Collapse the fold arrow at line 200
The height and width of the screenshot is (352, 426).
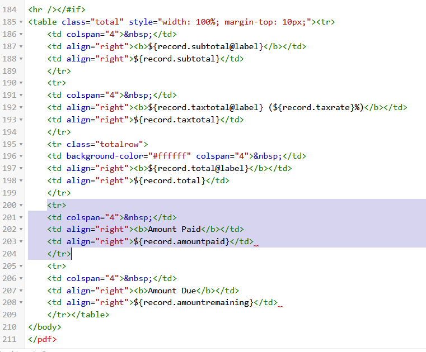click(21, 205)
